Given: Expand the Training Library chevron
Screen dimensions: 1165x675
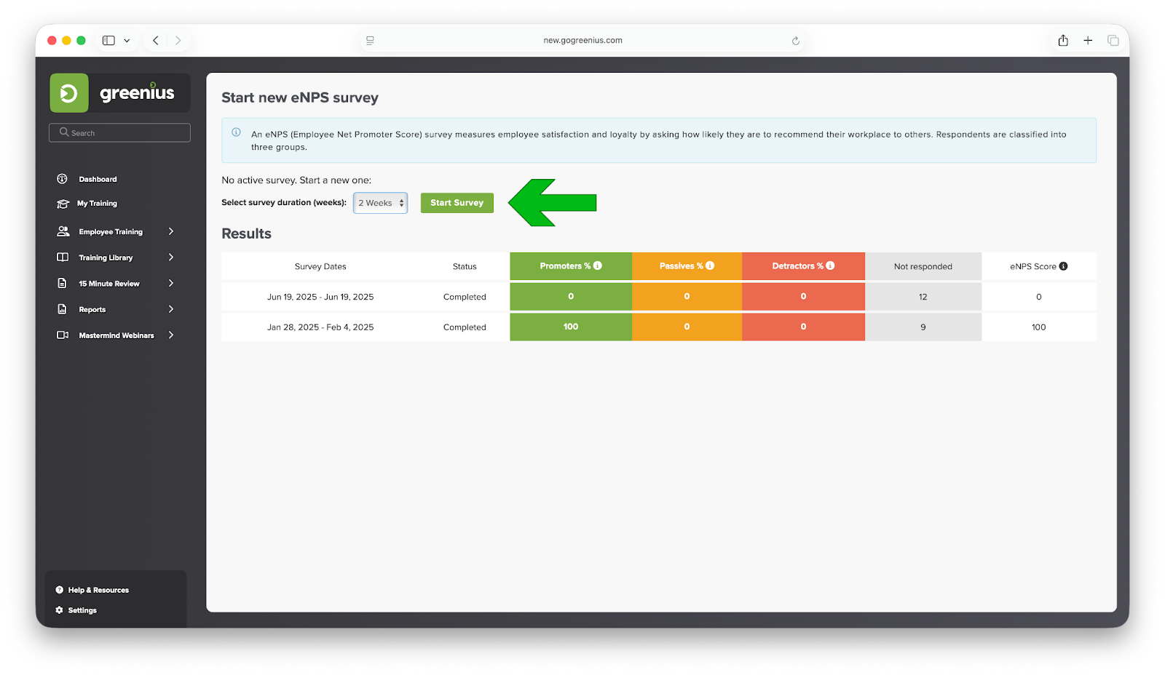Looking at the screenshot, I should (x=171, y=257).
